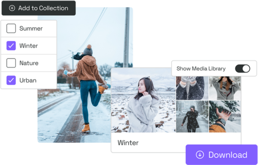Open the thumbnail of hand touching snowy branch
The image size is (258, 165).
pyautogui.click(x=225, y=116)
